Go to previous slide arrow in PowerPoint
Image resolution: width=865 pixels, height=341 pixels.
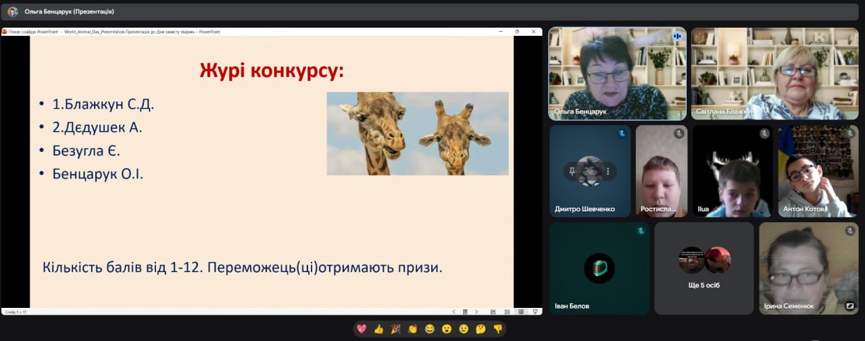pyautogui.click(x=454, y=312)
